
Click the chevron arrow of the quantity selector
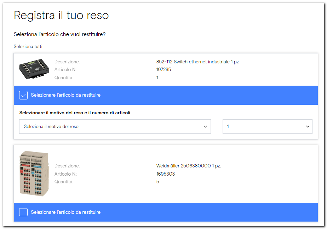[x=308, y=126]
